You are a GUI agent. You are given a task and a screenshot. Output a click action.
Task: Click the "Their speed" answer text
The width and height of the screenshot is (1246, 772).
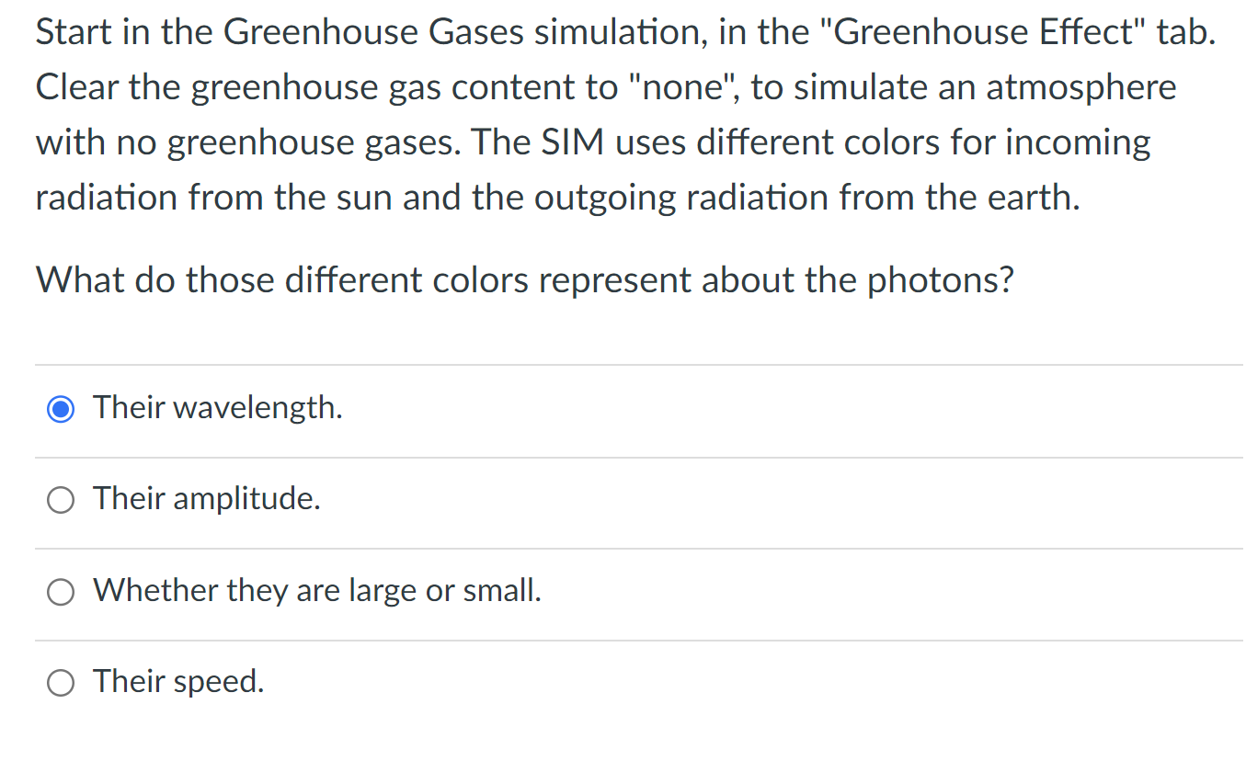(x=177, y=681)
